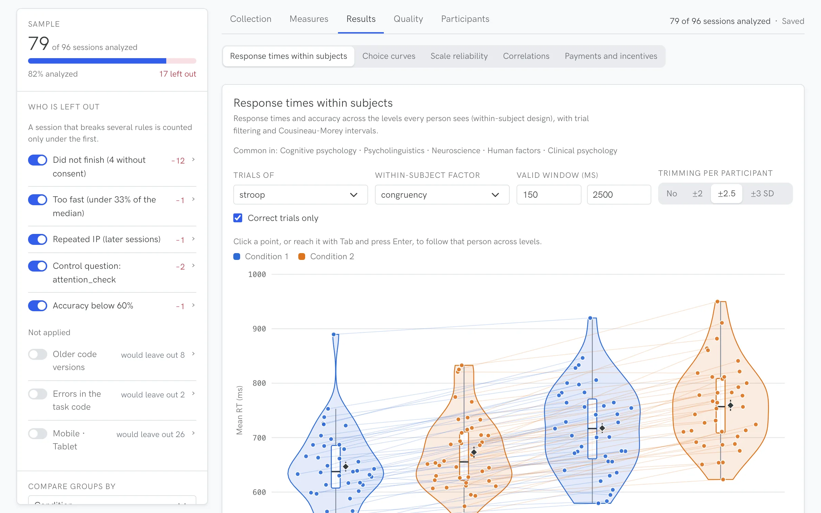Screen dimensions: 821x513
Task: Expand the Errors in the task code chevron
Action: pyautogui.click(x=193, y=393)
